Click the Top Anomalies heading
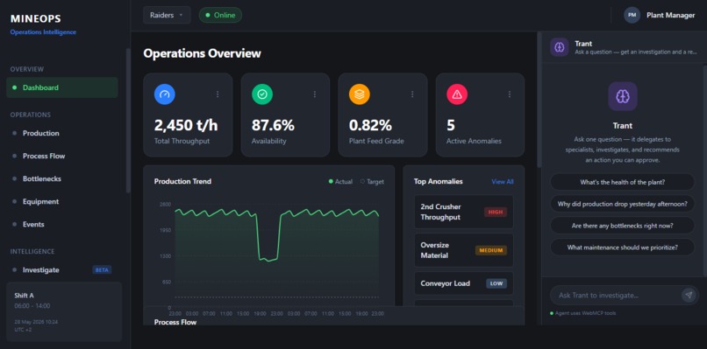Screen dimensions: 707x349 (439, 181)
